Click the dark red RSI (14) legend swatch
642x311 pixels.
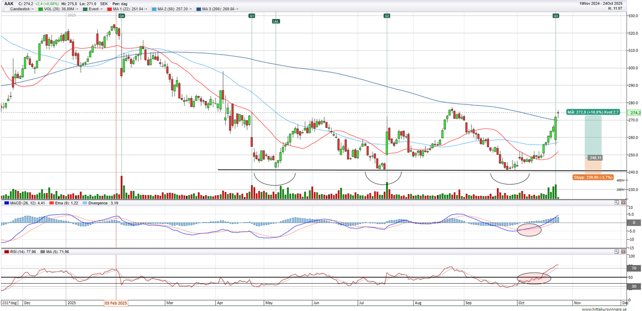[x=6, y=251]
